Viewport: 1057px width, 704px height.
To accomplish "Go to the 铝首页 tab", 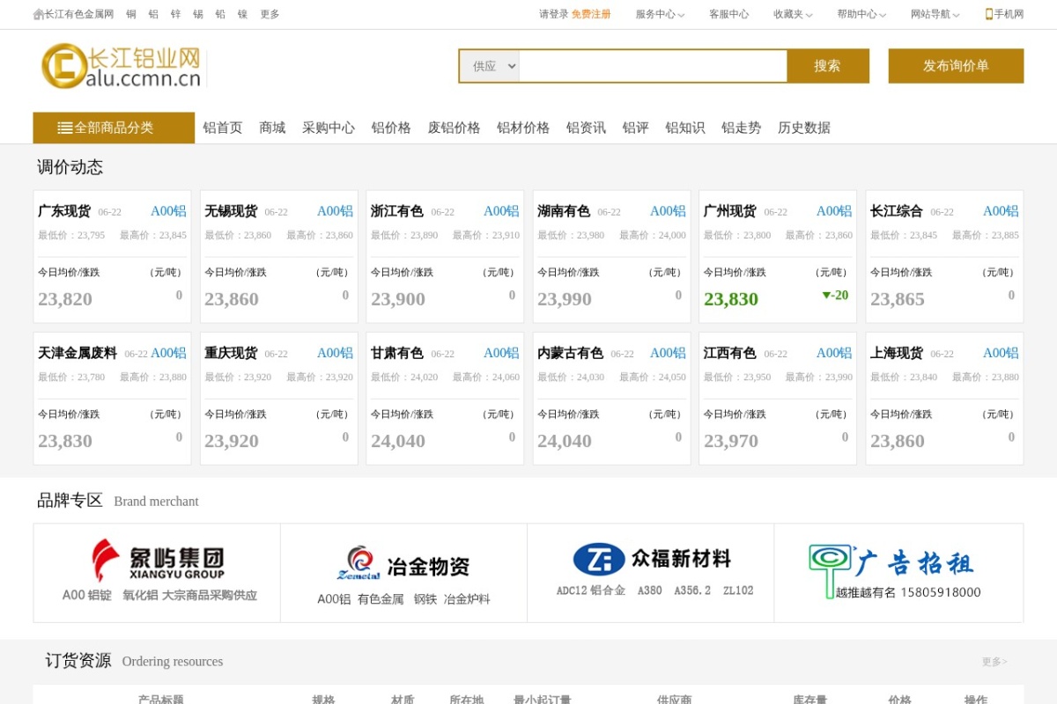I will [223, 128].
